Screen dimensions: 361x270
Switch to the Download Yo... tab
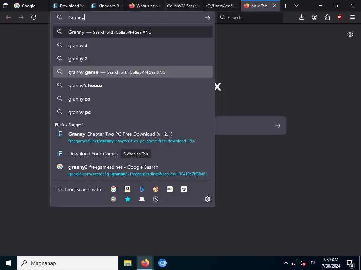(69, 6)
